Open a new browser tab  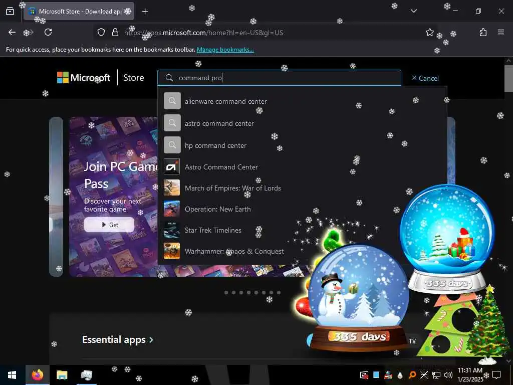(145, 12)
